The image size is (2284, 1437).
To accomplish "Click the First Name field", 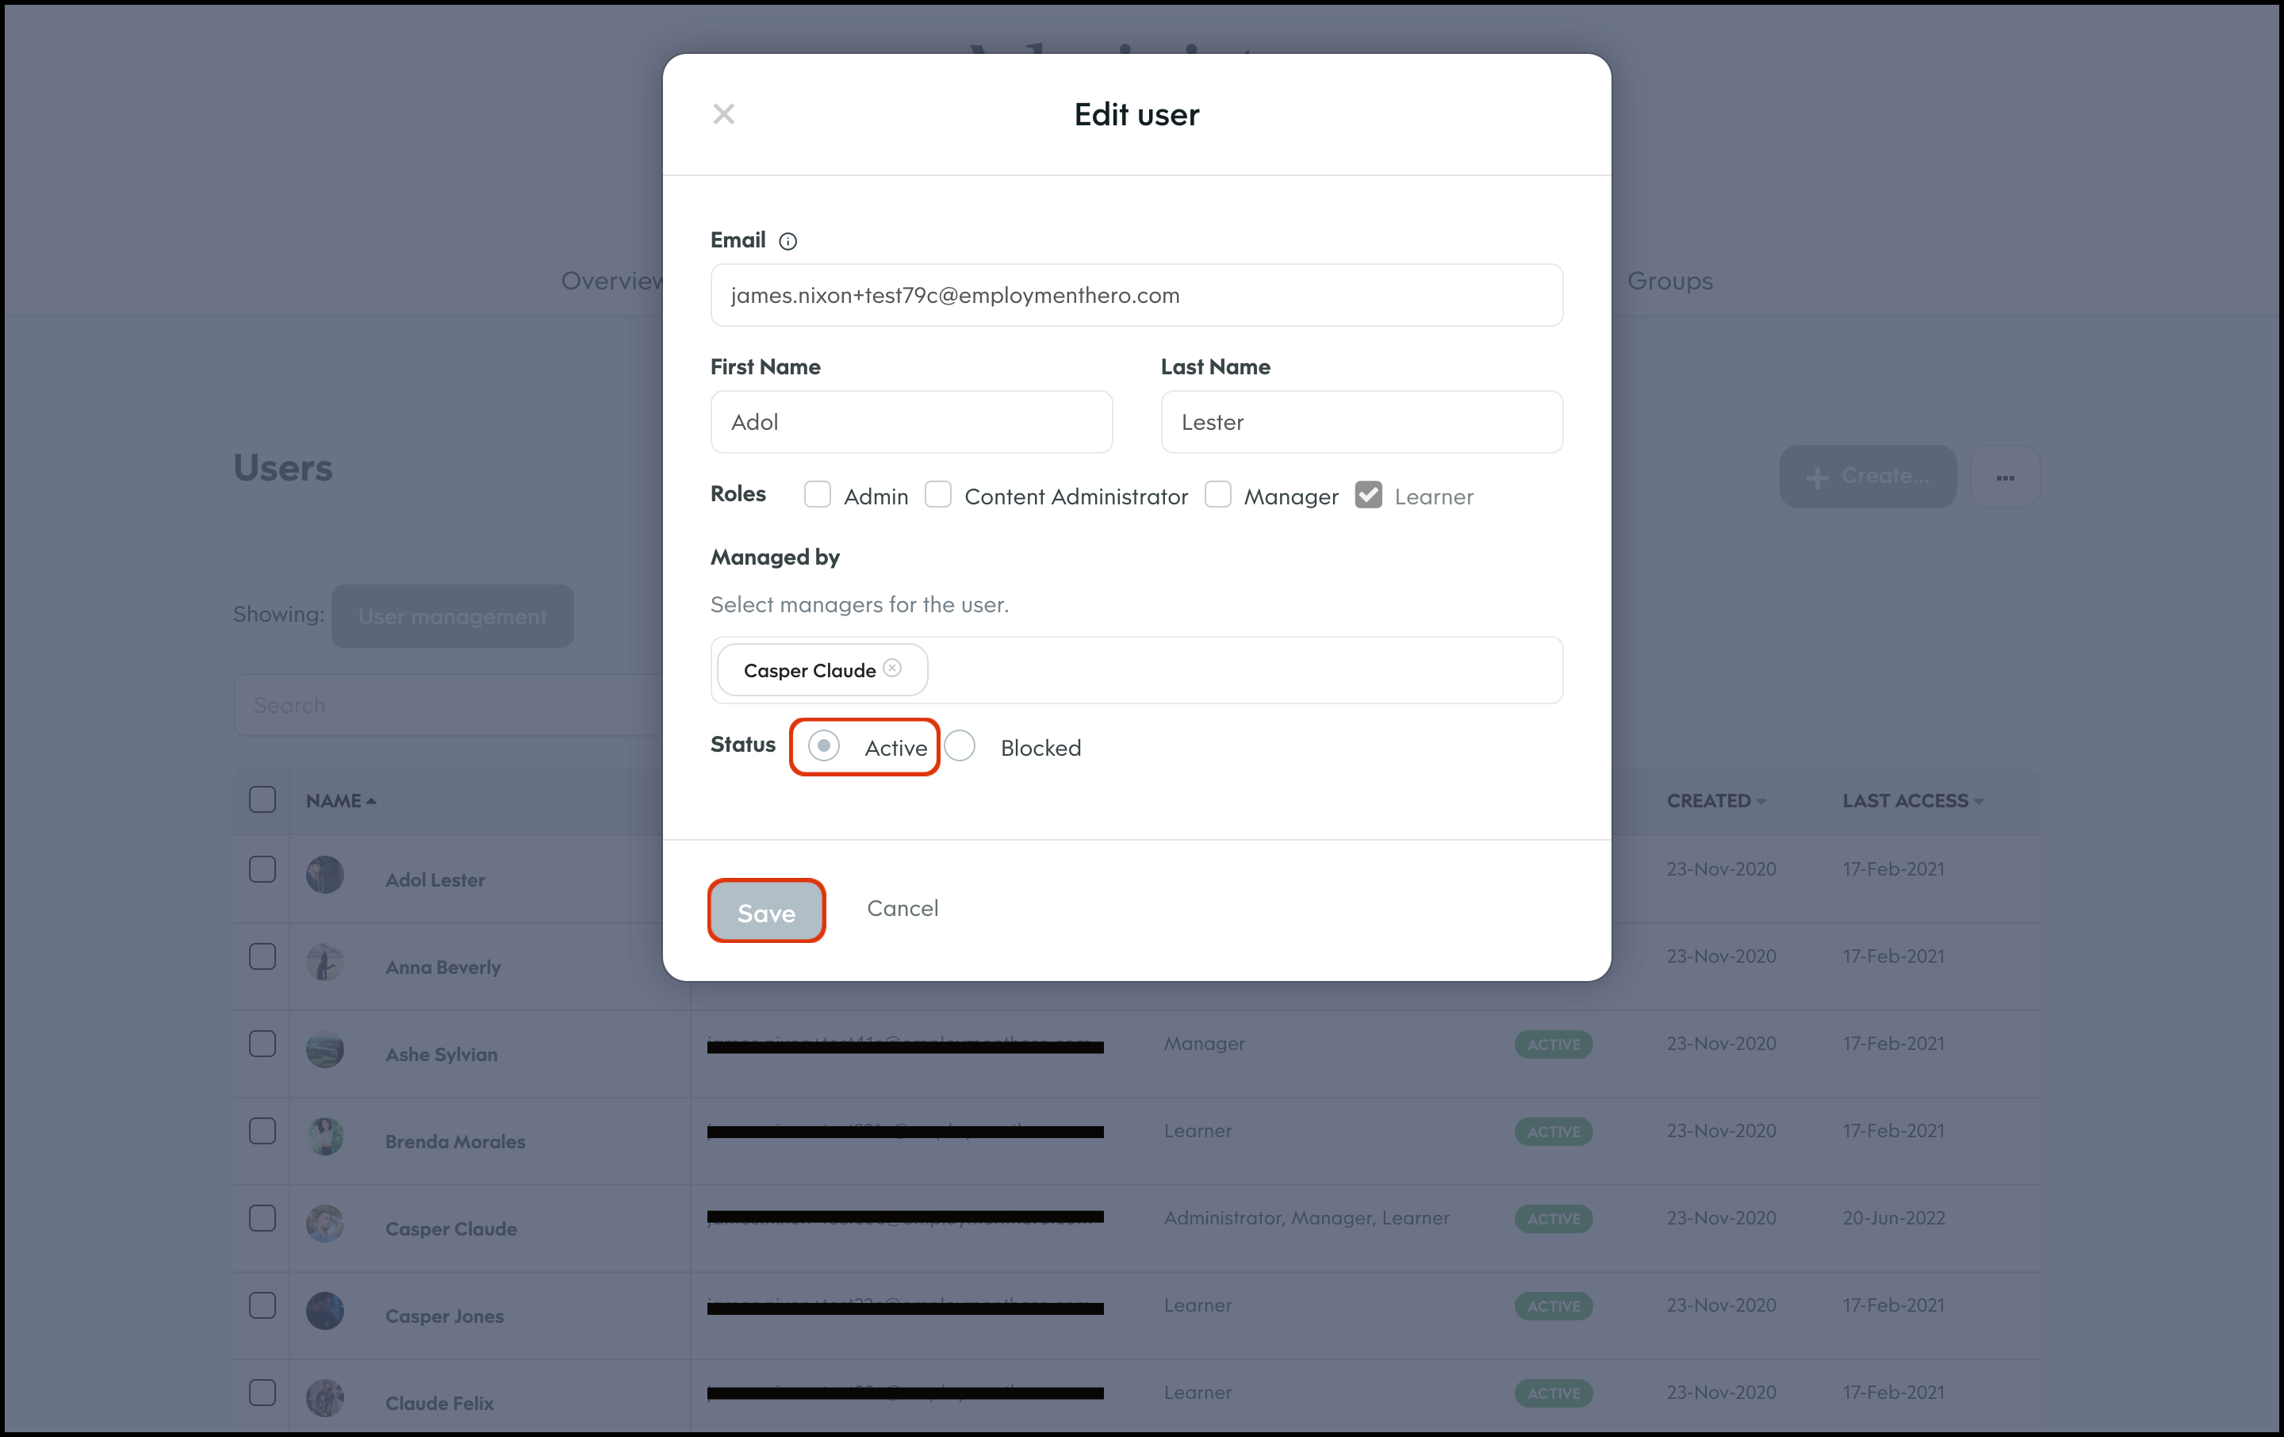I will click(910, 421).
